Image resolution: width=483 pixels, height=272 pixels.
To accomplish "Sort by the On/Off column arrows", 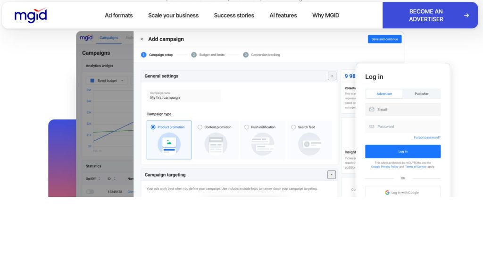I will [99, 179].
